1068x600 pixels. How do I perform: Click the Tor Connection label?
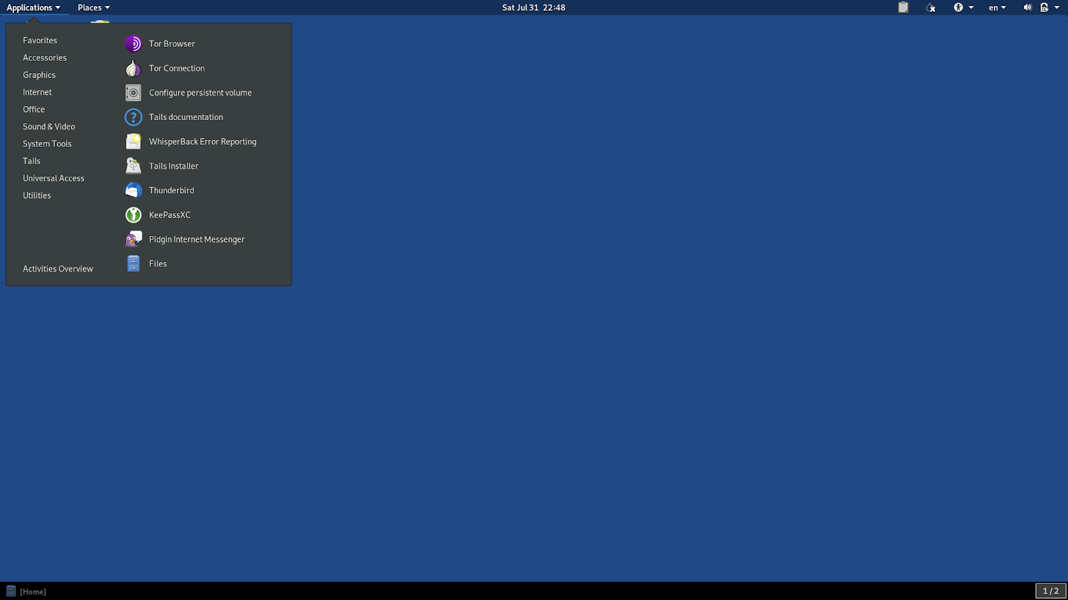click(177, 69)
